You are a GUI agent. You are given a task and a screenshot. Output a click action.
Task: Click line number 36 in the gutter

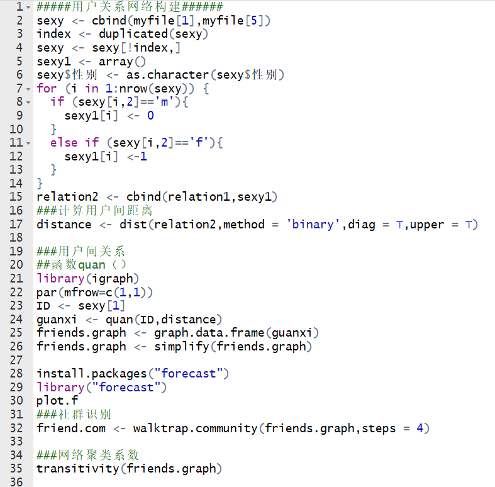[x=16, y=482]
